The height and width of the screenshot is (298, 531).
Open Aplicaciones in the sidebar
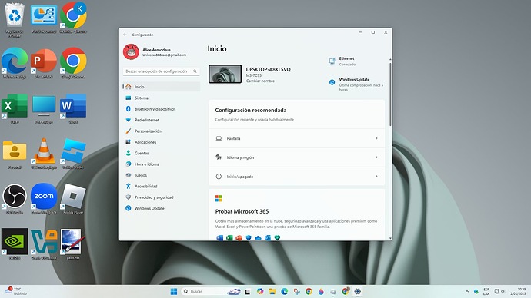click(161, 142)
